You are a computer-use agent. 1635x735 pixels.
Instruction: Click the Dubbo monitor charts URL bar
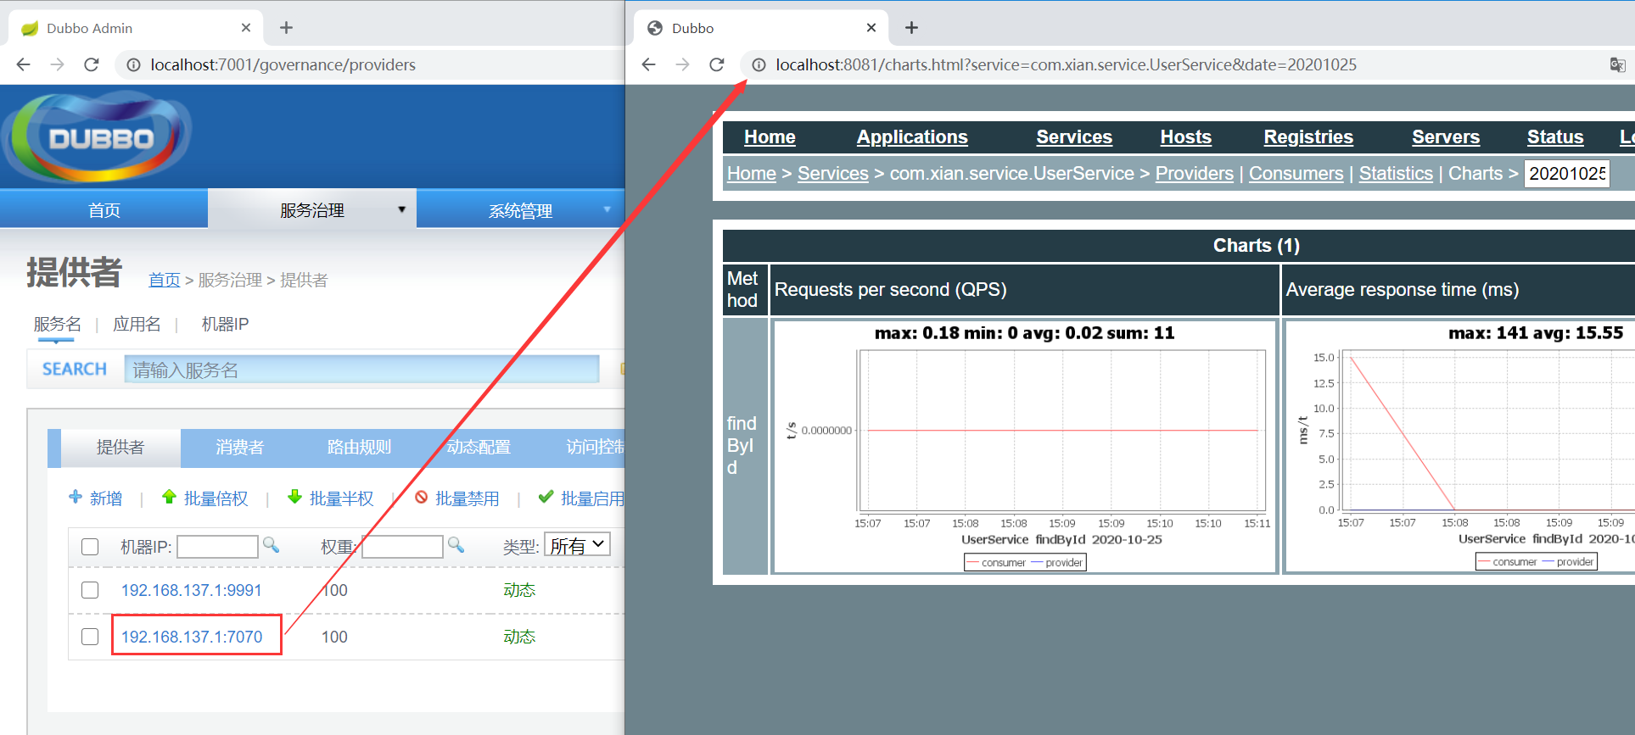[1067, 64]
